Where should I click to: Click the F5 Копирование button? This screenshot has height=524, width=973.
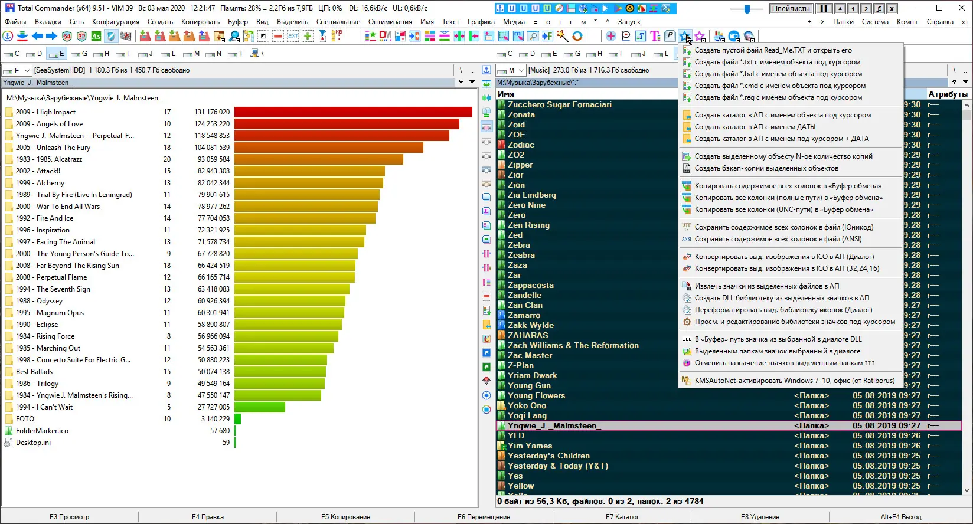pyautogui.click(x=345, y=517)
